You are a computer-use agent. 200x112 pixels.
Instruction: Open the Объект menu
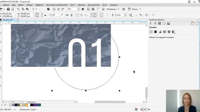tap(30, 5)
